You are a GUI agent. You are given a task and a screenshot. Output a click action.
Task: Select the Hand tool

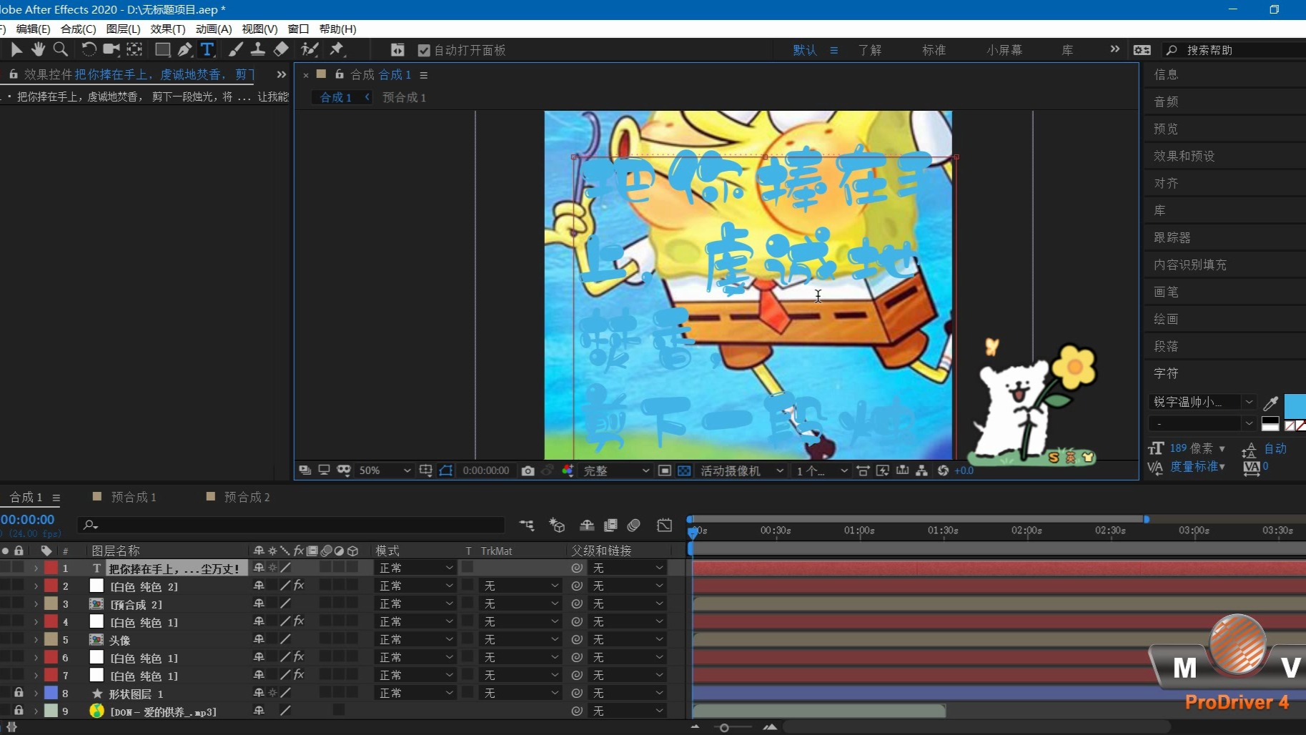click(x=38, y=49)
